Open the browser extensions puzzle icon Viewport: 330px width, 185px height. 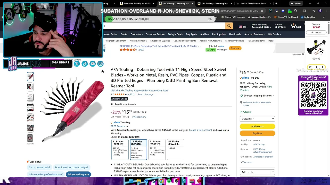(x=295, y=11)
